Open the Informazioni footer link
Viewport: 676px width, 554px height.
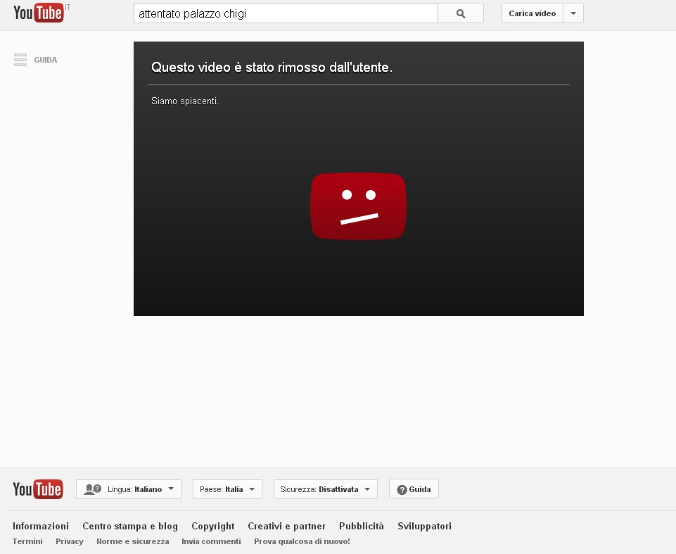(x=41, y=526)
